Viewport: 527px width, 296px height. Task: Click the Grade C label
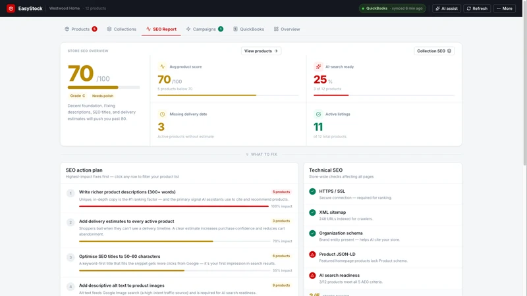77,95
